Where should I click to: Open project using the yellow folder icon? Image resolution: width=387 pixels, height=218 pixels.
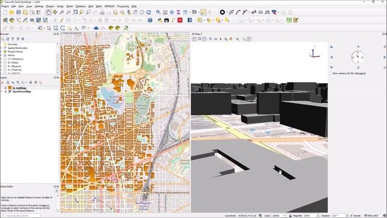click(11, 12)
